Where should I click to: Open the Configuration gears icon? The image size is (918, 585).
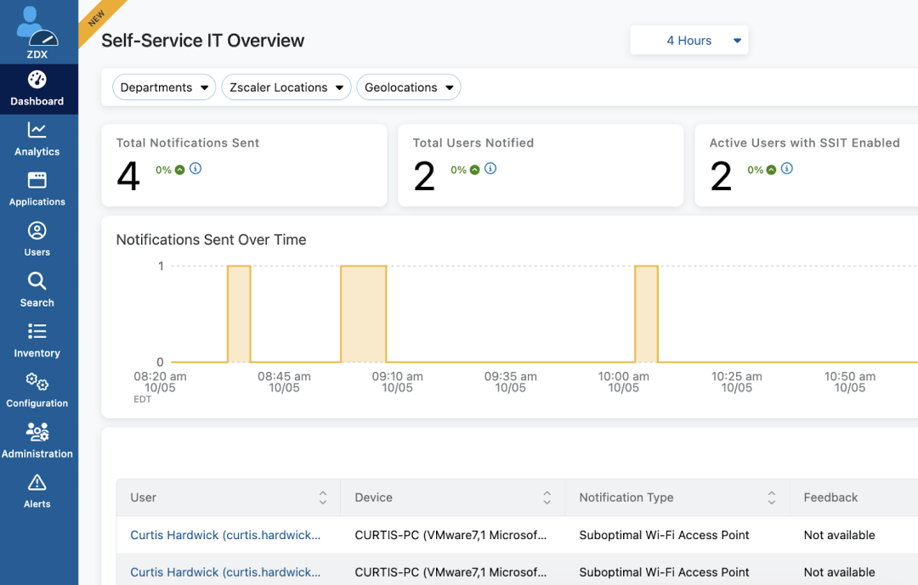(x=37, y=382)
